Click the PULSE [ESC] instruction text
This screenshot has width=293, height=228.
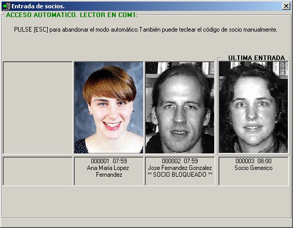point(146,30)
